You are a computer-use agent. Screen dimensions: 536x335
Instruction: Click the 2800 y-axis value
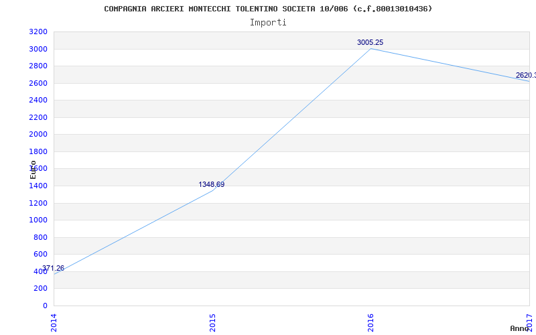(38, 66)
